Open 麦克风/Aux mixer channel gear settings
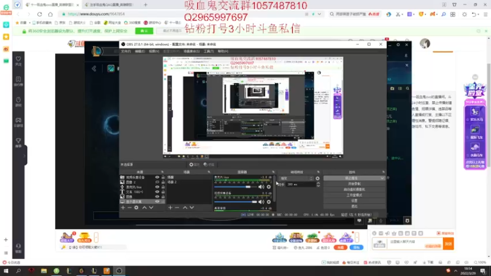 pyautogui.click(x=269, y=187)
